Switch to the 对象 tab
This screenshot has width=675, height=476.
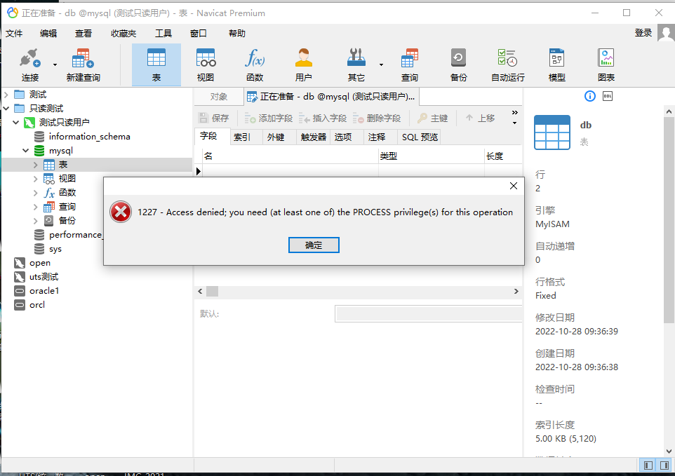pos(219,97)
